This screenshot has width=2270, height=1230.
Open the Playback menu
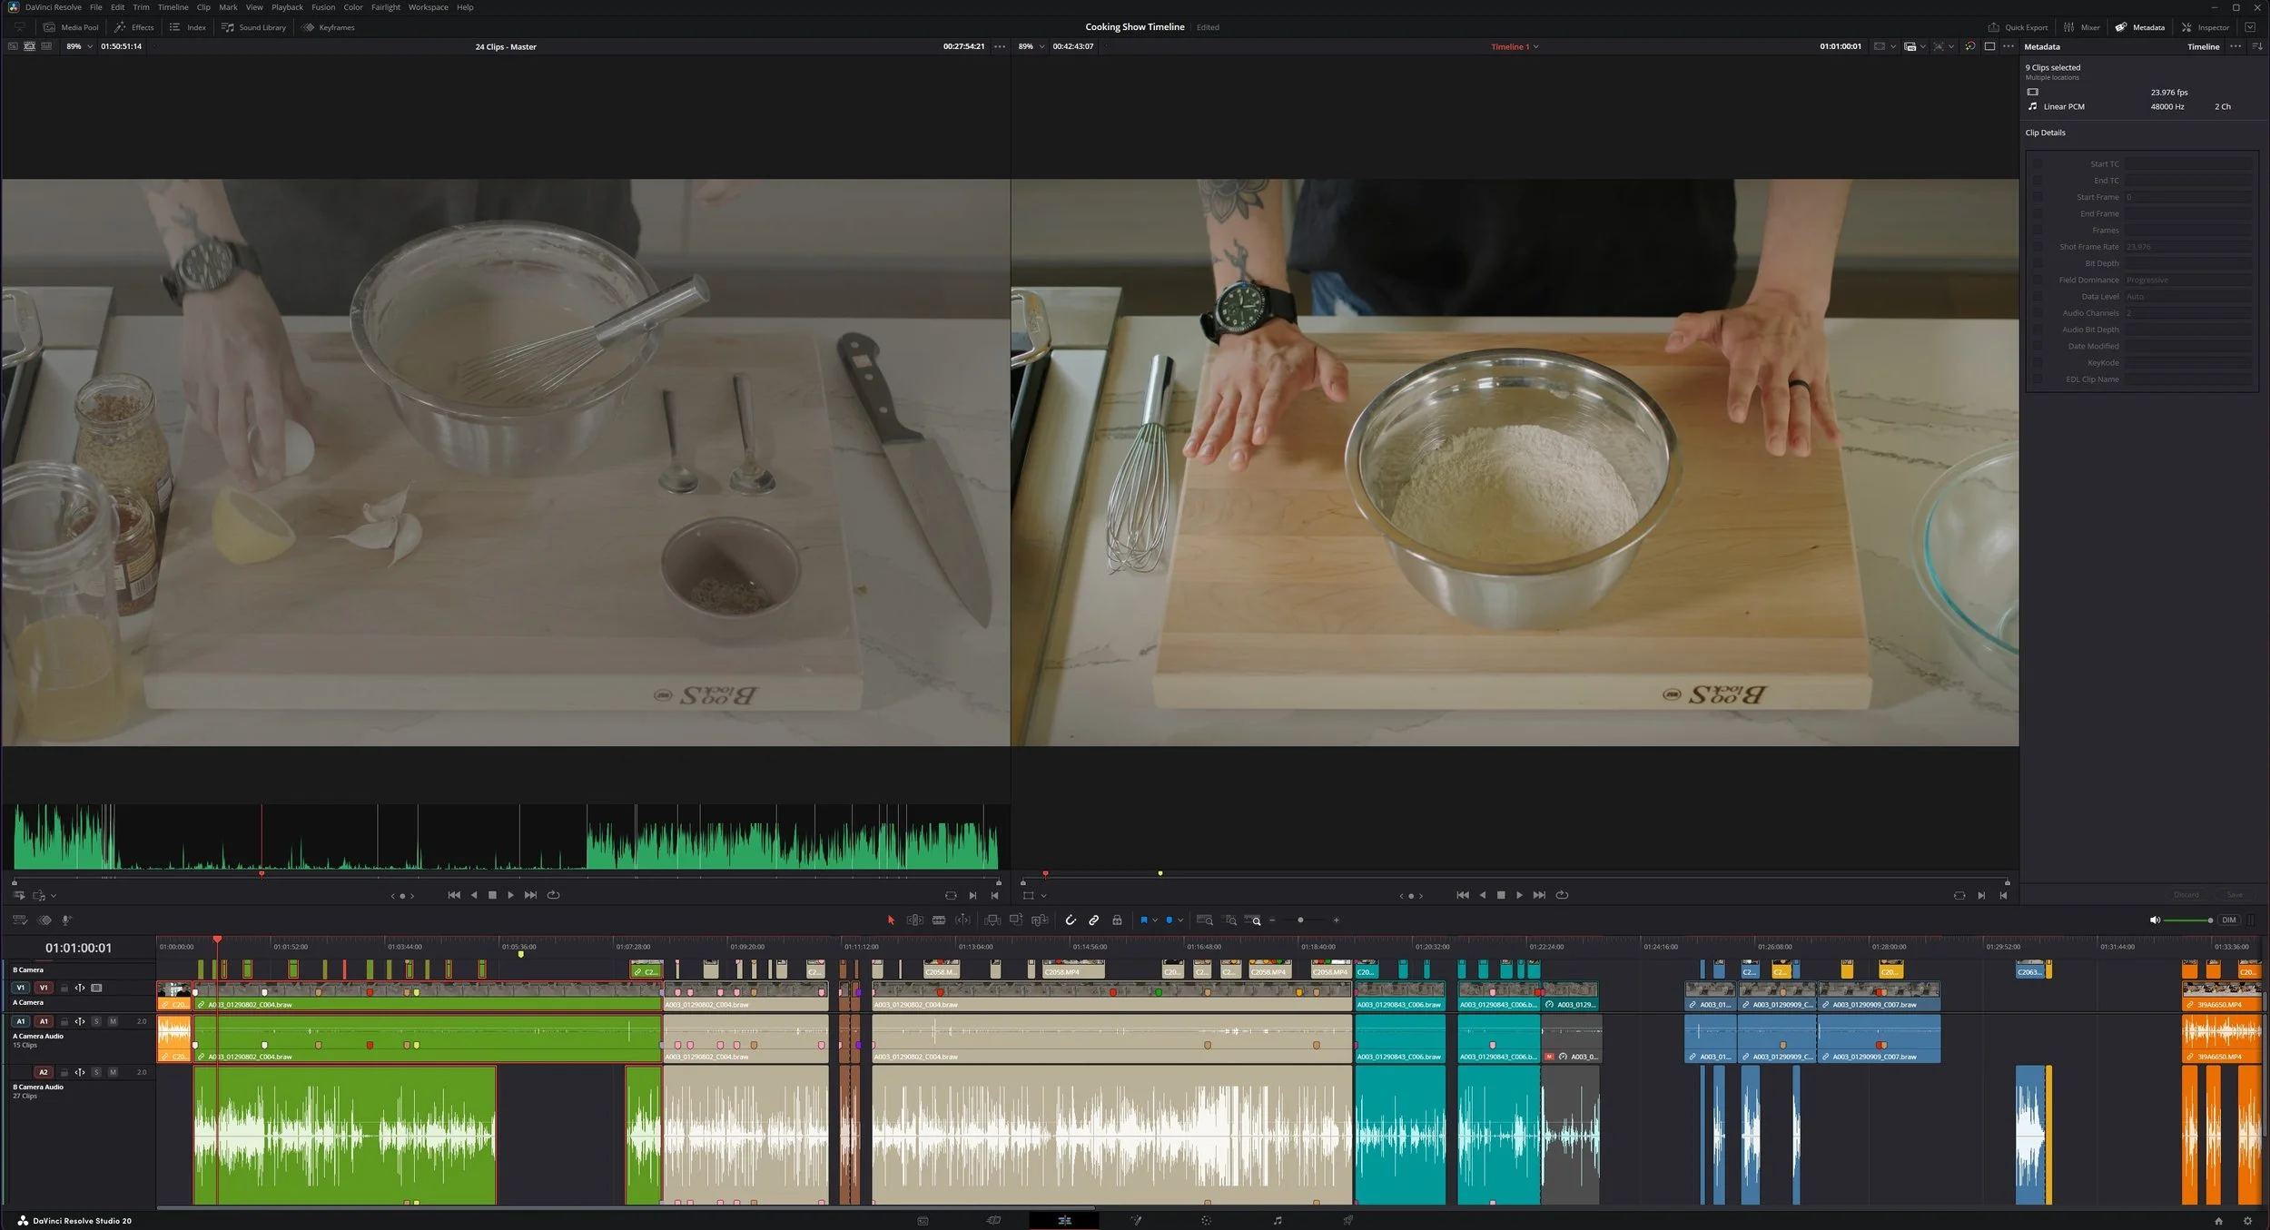click(287, 7)
